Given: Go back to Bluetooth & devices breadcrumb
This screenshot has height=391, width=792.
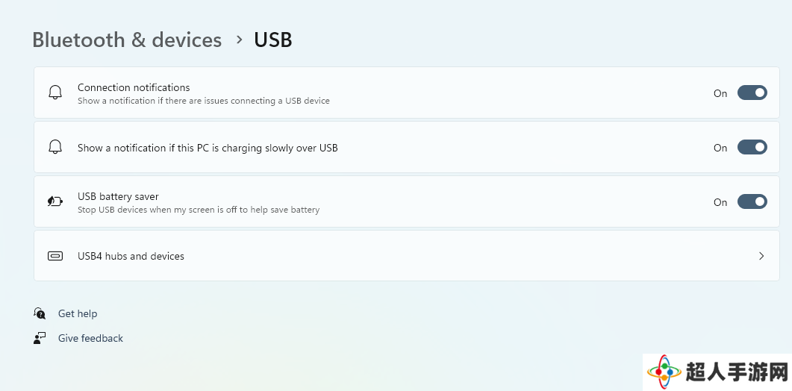Looking at the screenshot, I should click(127, 40).
